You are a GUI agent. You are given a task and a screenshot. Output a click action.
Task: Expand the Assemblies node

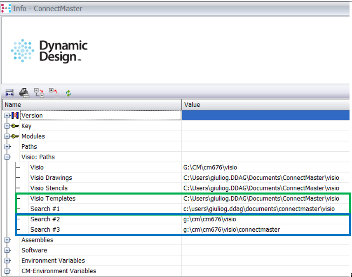pos(7,240)
